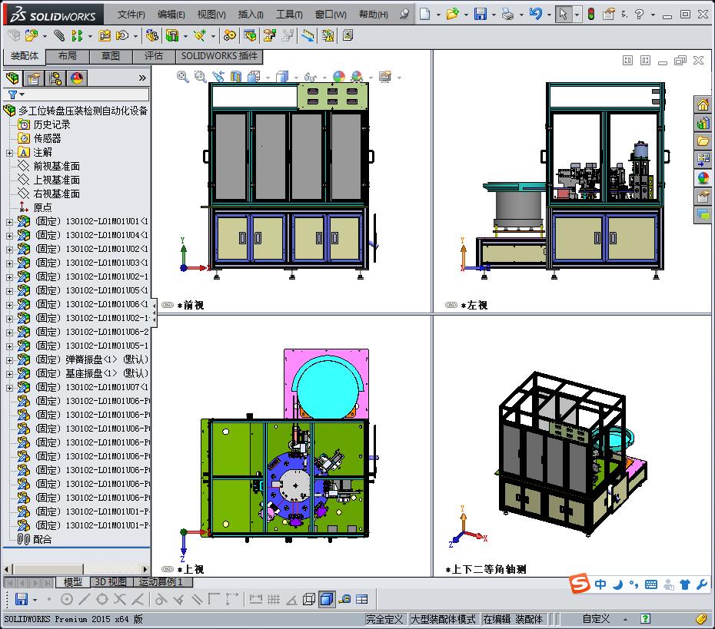Image resolution: width=715 pixels, height=629 pixels.
Task: Switch to the 草图 tab
Action: pyautogui.click(x=111, y=56)
